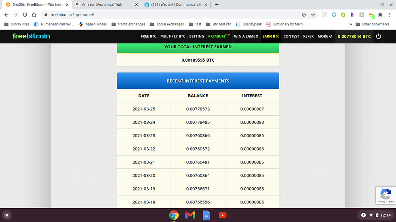Screen dimensions: 396x222
Task: Open the FREE BTC menu item
Action: (x=149, y=36)
